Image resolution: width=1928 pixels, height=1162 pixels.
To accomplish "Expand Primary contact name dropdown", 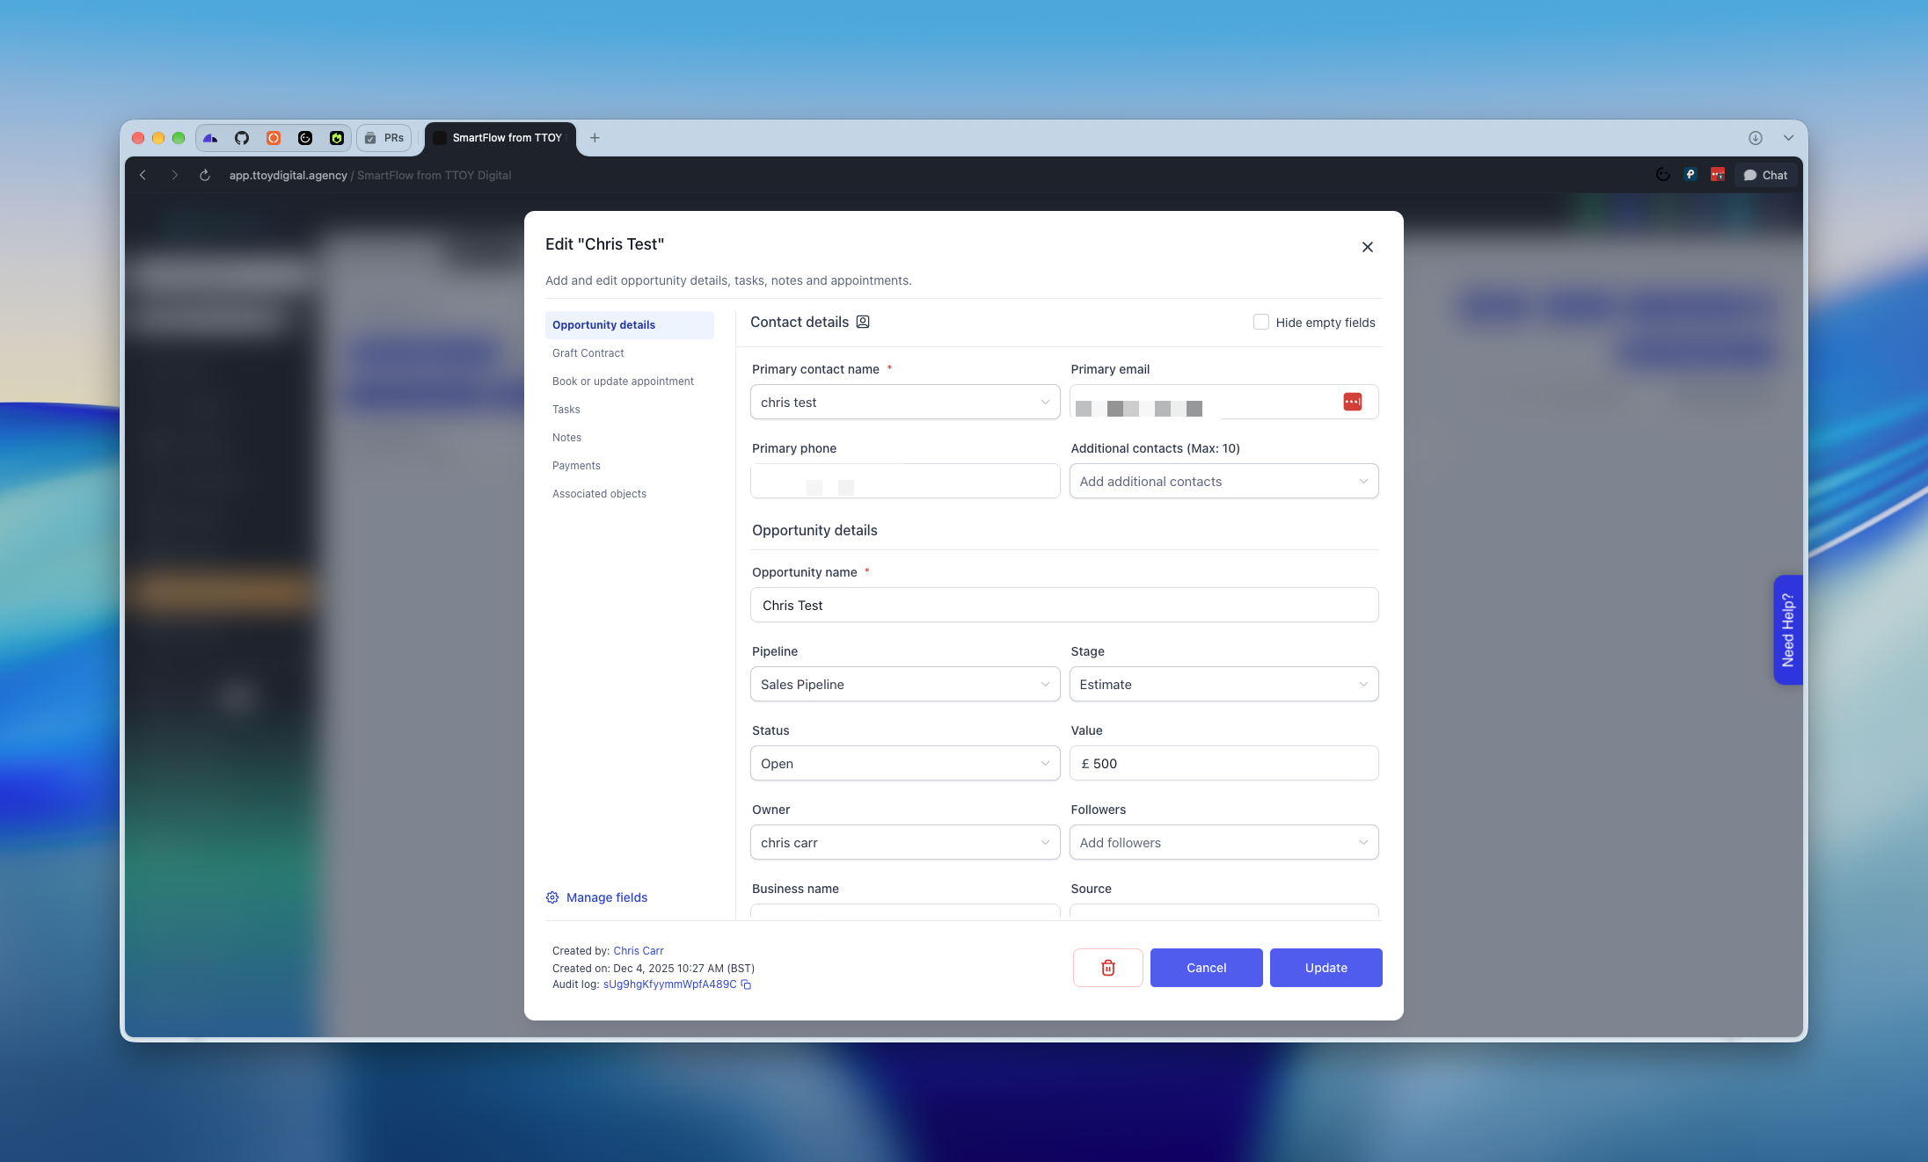I will pos(905,402).
